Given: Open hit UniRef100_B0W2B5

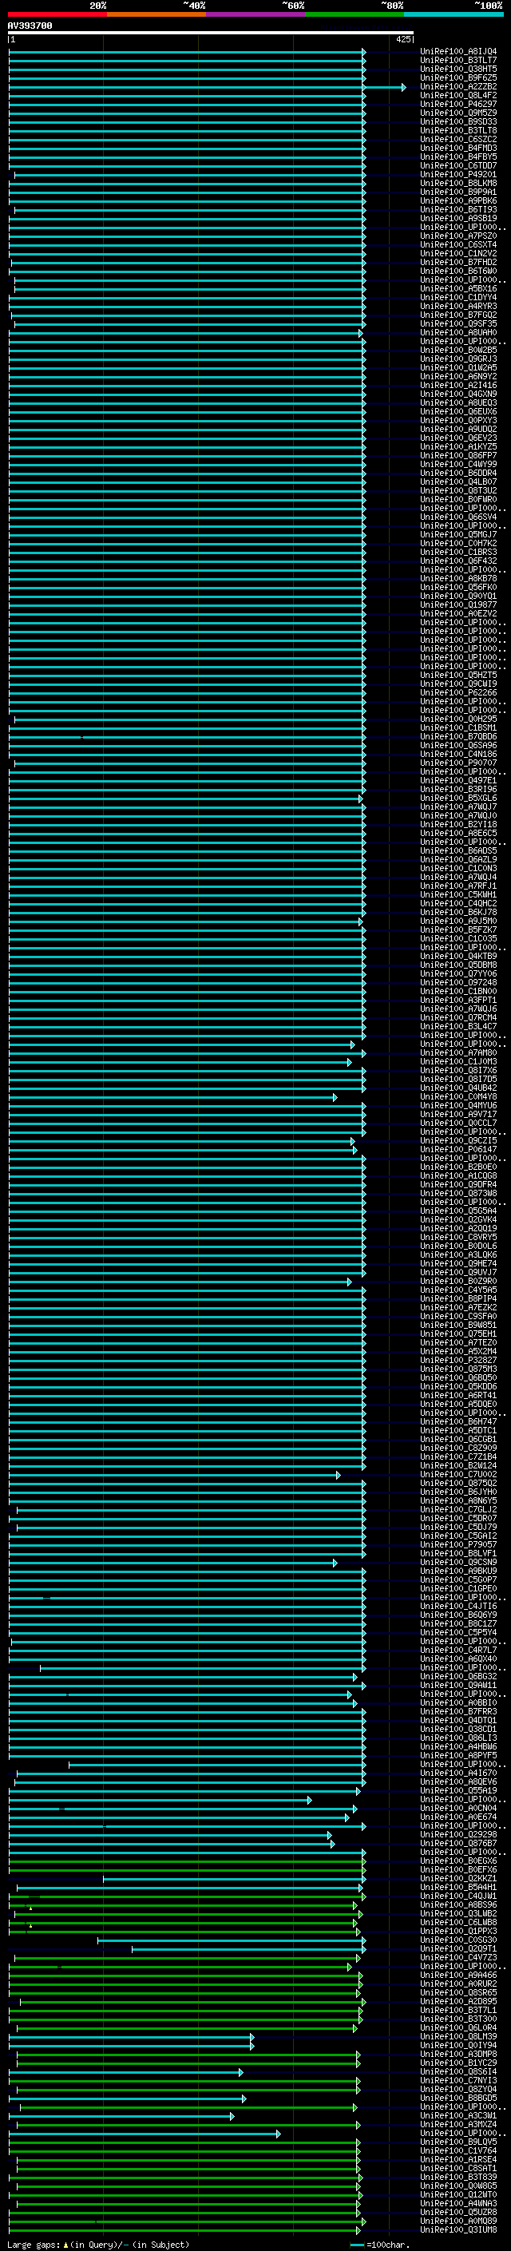Looking at the screenshot, I should tap(458, 350).
